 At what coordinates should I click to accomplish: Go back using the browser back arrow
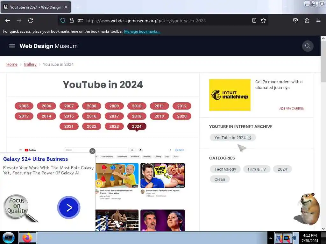[x=8, y=21]
